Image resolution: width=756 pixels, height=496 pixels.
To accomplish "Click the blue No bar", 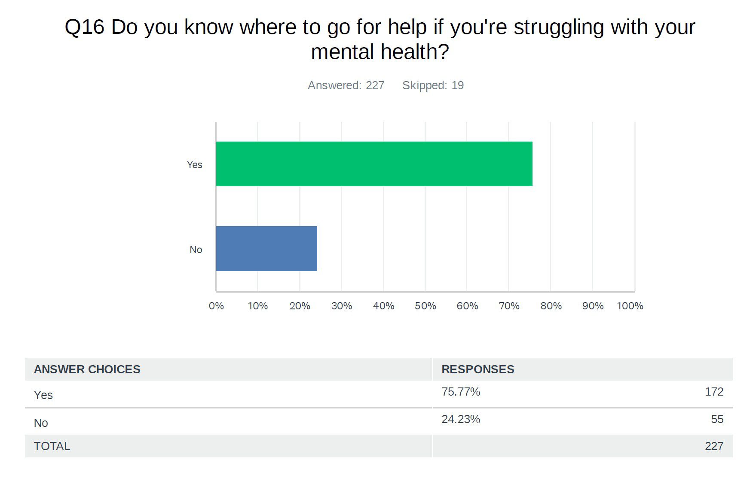I will (266, 249).
